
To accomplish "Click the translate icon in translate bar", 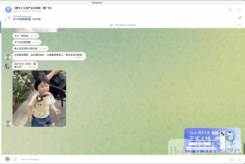I will click(x=111, y=25).
